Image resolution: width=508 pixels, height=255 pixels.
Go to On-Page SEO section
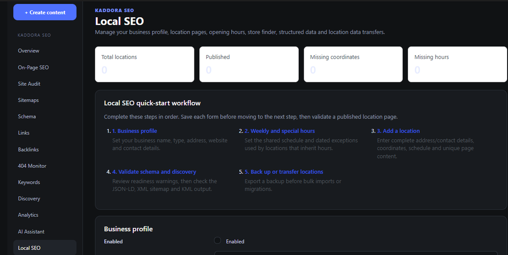[x=33, y=67]
